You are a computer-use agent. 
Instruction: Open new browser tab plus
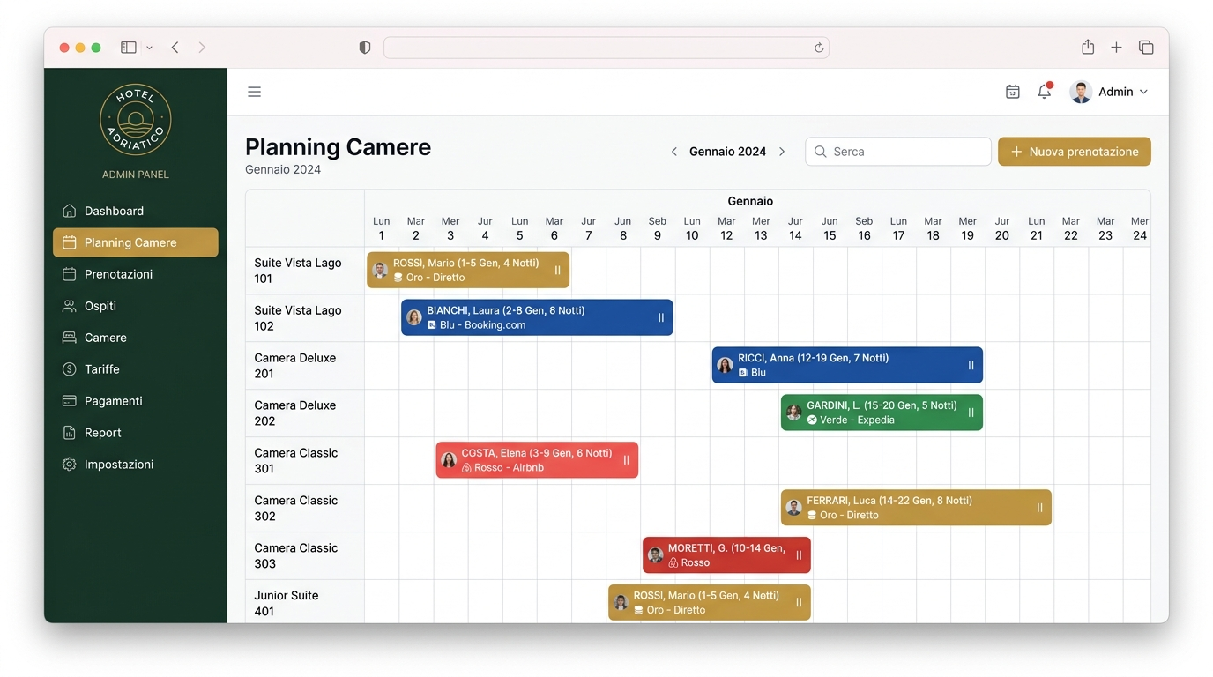[1116, 48]
